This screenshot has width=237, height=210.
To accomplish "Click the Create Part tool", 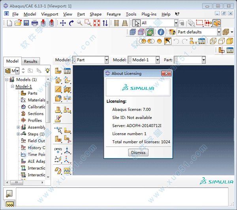I will coord(58,71).
